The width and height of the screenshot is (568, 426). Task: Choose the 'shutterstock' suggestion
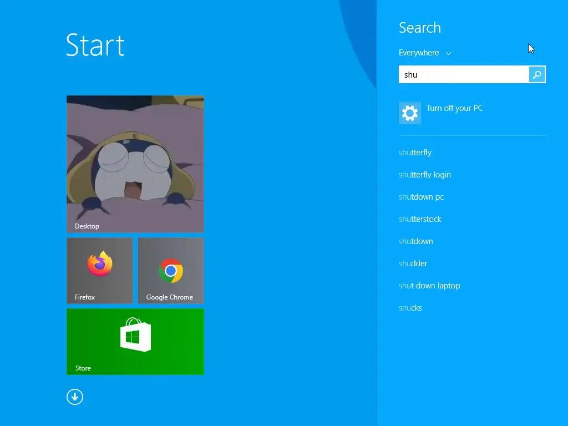pos(420,219)
